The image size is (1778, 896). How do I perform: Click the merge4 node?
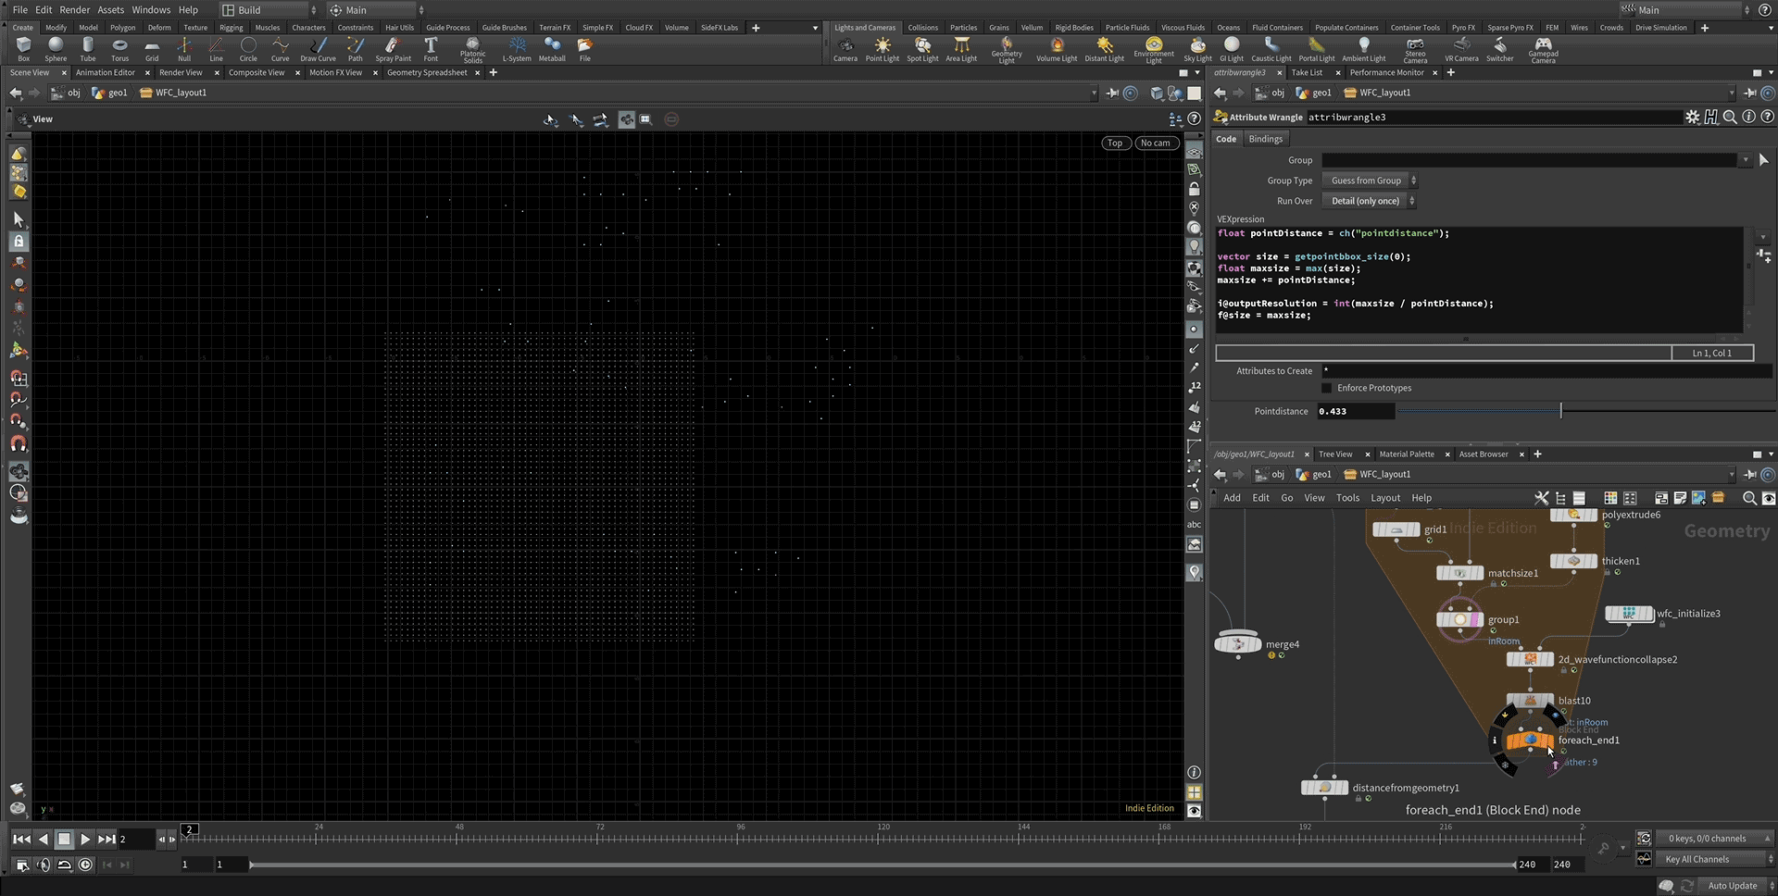coord(1238,644)
